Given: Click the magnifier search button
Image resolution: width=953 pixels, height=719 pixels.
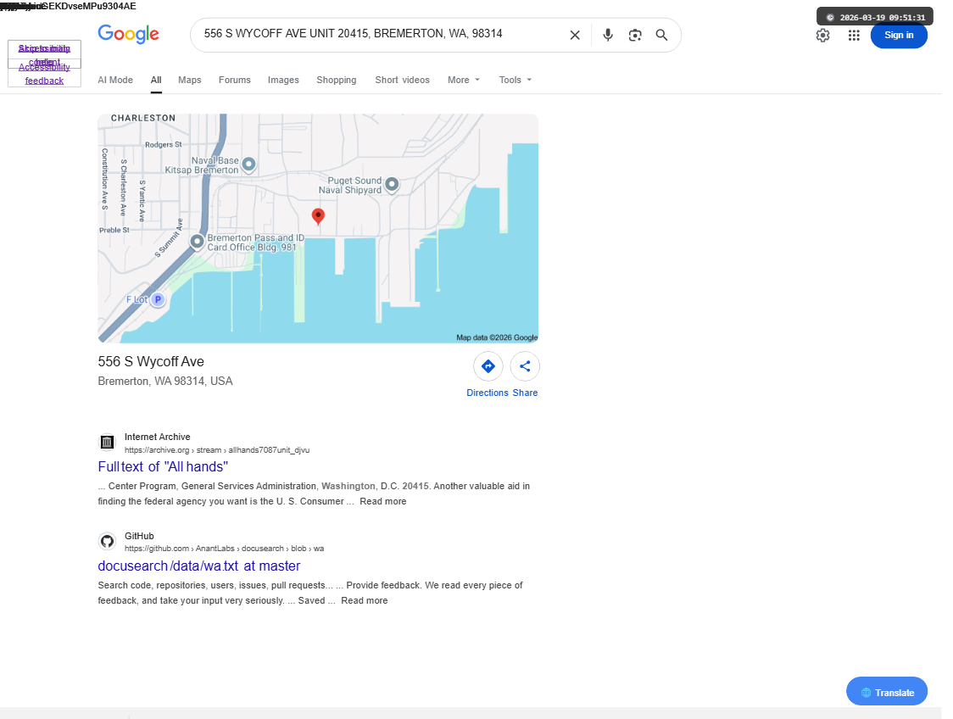Looking at the screenshot, I should (x=661, y=36).
